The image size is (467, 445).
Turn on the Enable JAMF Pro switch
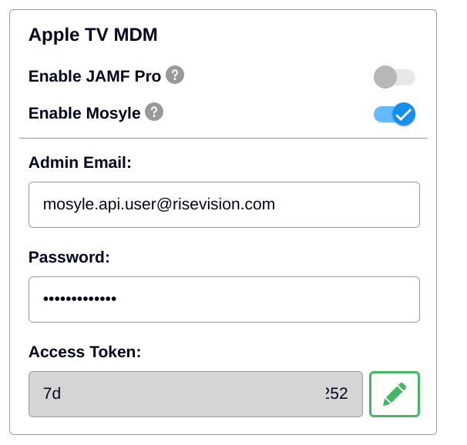395,77
